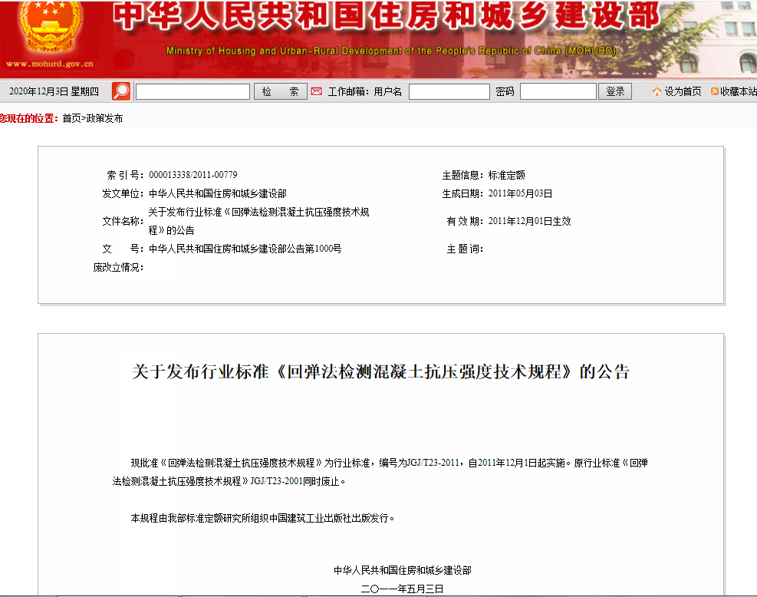Focus the 密码 password field

click(x=558, y=91)
